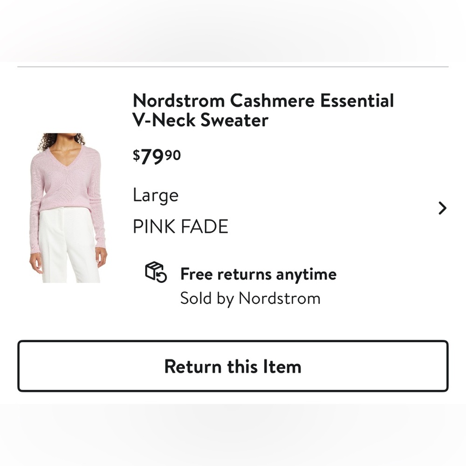Click the PINK FADE color name
Image resolution: width=466 pixels, height=466 pixels.
180,226
